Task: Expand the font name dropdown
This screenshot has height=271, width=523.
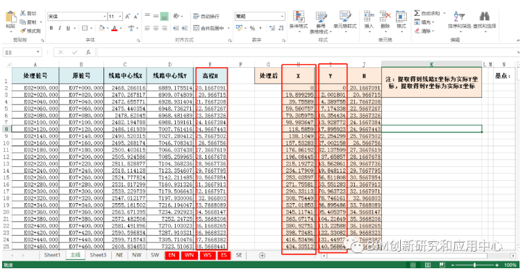Action: [x=104, y=17]
